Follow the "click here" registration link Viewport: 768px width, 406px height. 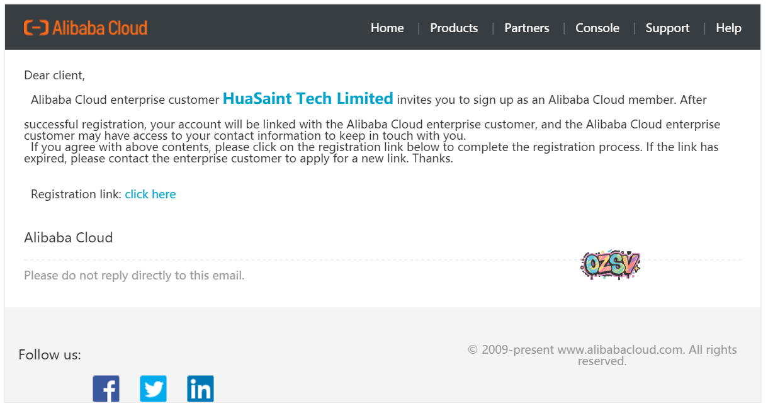pos(150,195)
